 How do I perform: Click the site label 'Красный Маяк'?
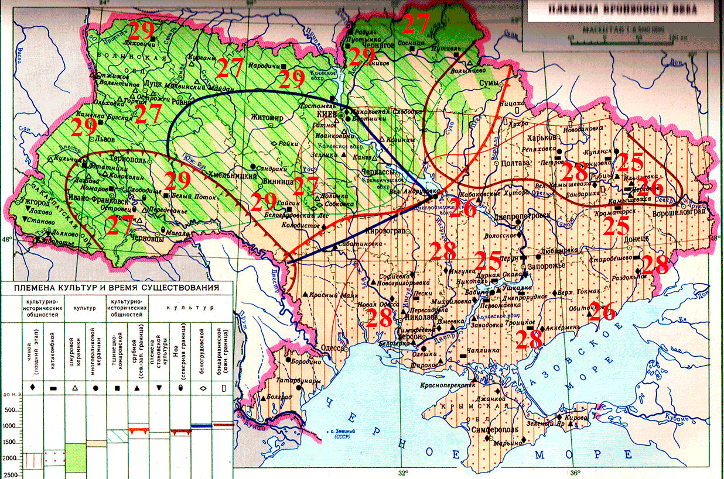334,295
